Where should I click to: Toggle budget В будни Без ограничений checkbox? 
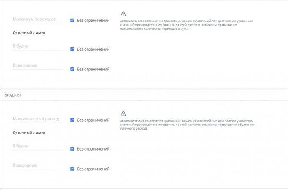[x=72, y=149]
